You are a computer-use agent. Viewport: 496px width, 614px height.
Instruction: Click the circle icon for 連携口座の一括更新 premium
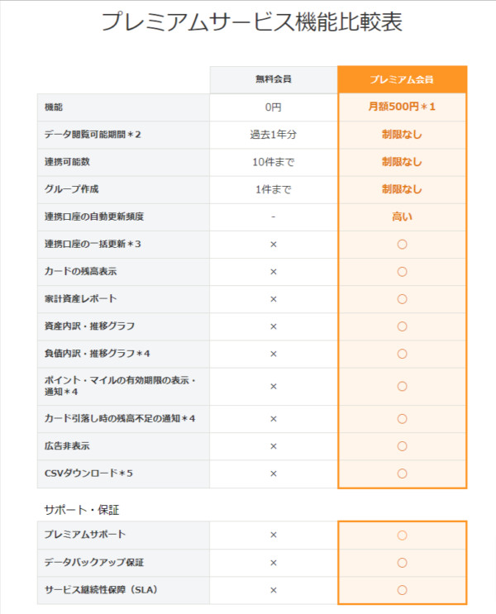pos(402,245)
